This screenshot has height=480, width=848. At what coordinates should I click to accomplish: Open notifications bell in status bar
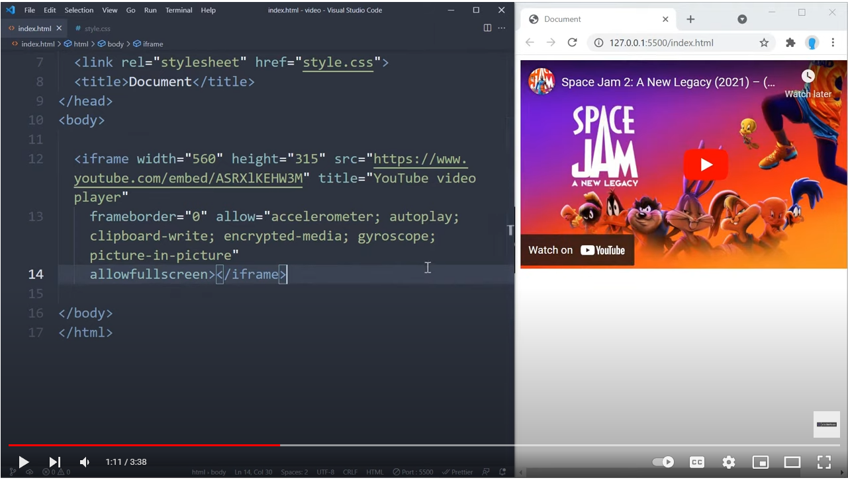(x=503, y=472)
